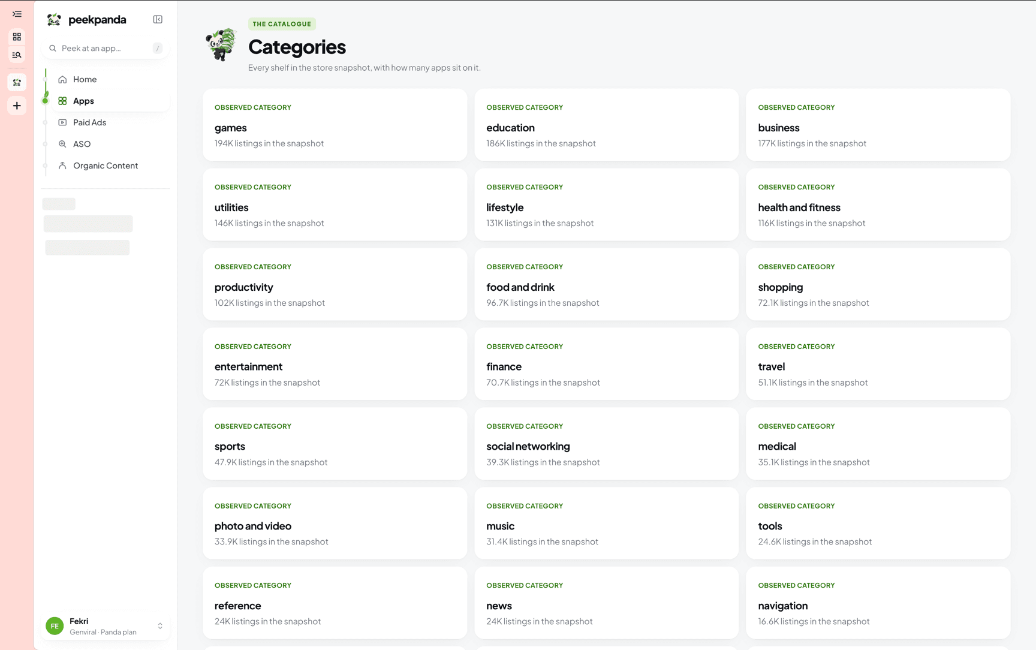Select the health and fitness card
Viewport: 1036px width, 650px height.
(878, 205)
